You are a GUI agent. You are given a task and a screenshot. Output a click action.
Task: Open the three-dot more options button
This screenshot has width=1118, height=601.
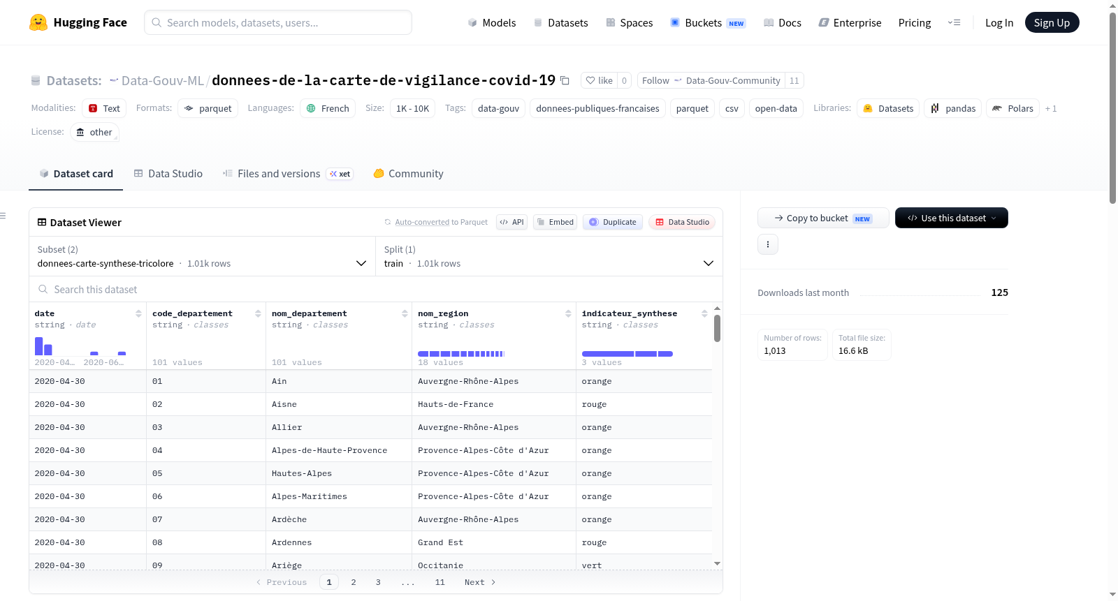point(768,244)
